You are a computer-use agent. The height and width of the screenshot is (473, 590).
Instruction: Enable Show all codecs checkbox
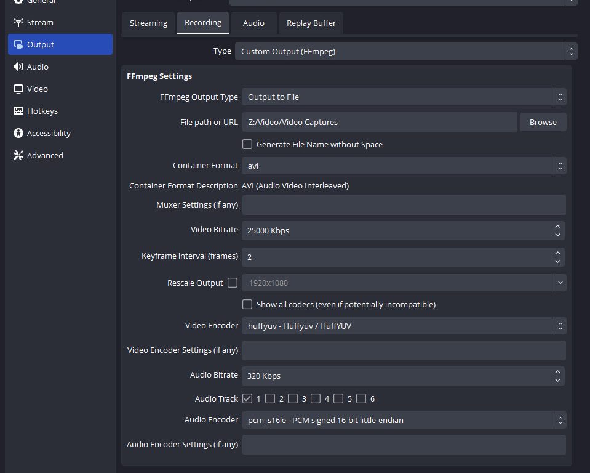point(247,304)
